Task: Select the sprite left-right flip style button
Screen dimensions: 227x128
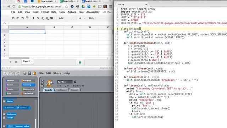Action: coord(42,83)
